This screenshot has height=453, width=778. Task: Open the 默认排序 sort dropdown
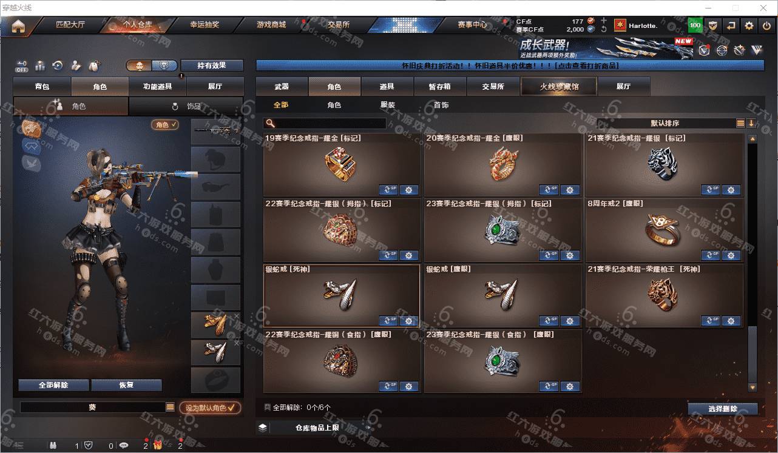coord(666,123)
